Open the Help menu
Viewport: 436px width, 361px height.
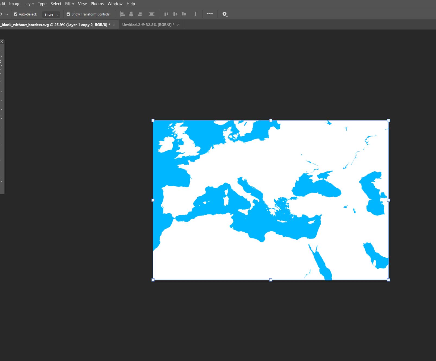131,4
